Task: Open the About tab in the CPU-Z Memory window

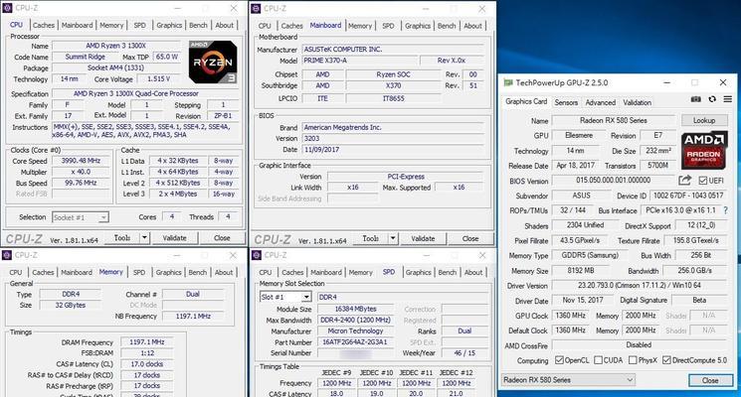Action: click(224, 273)
